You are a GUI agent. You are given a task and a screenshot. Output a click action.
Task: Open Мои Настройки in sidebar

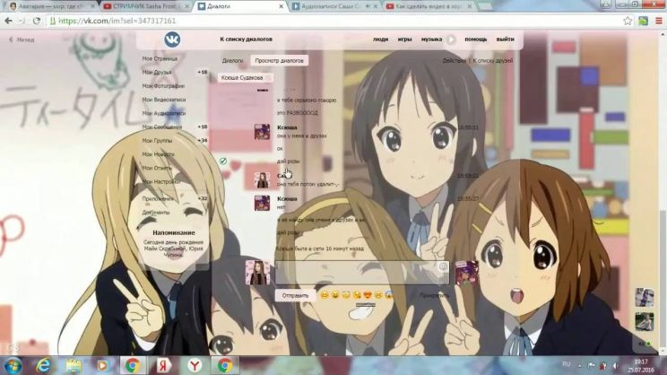[160, 182]
